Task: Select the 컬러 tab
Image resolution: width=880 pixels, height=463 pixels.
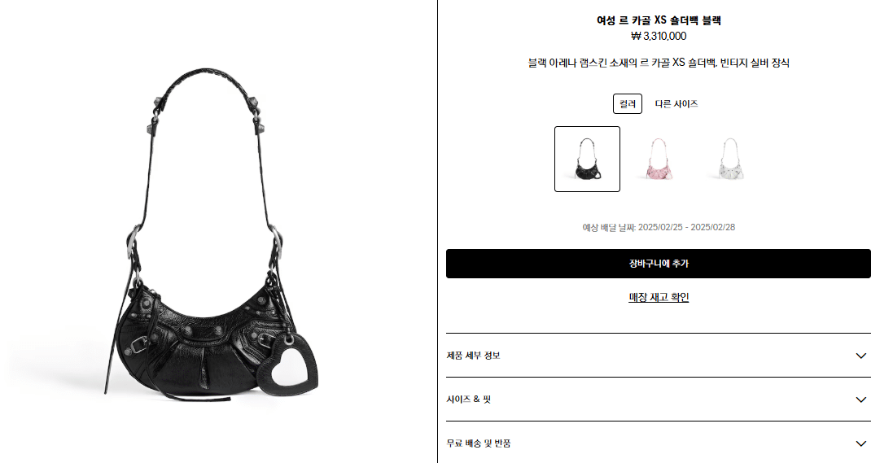Action: pyautogui.click(x=628, y=104)
